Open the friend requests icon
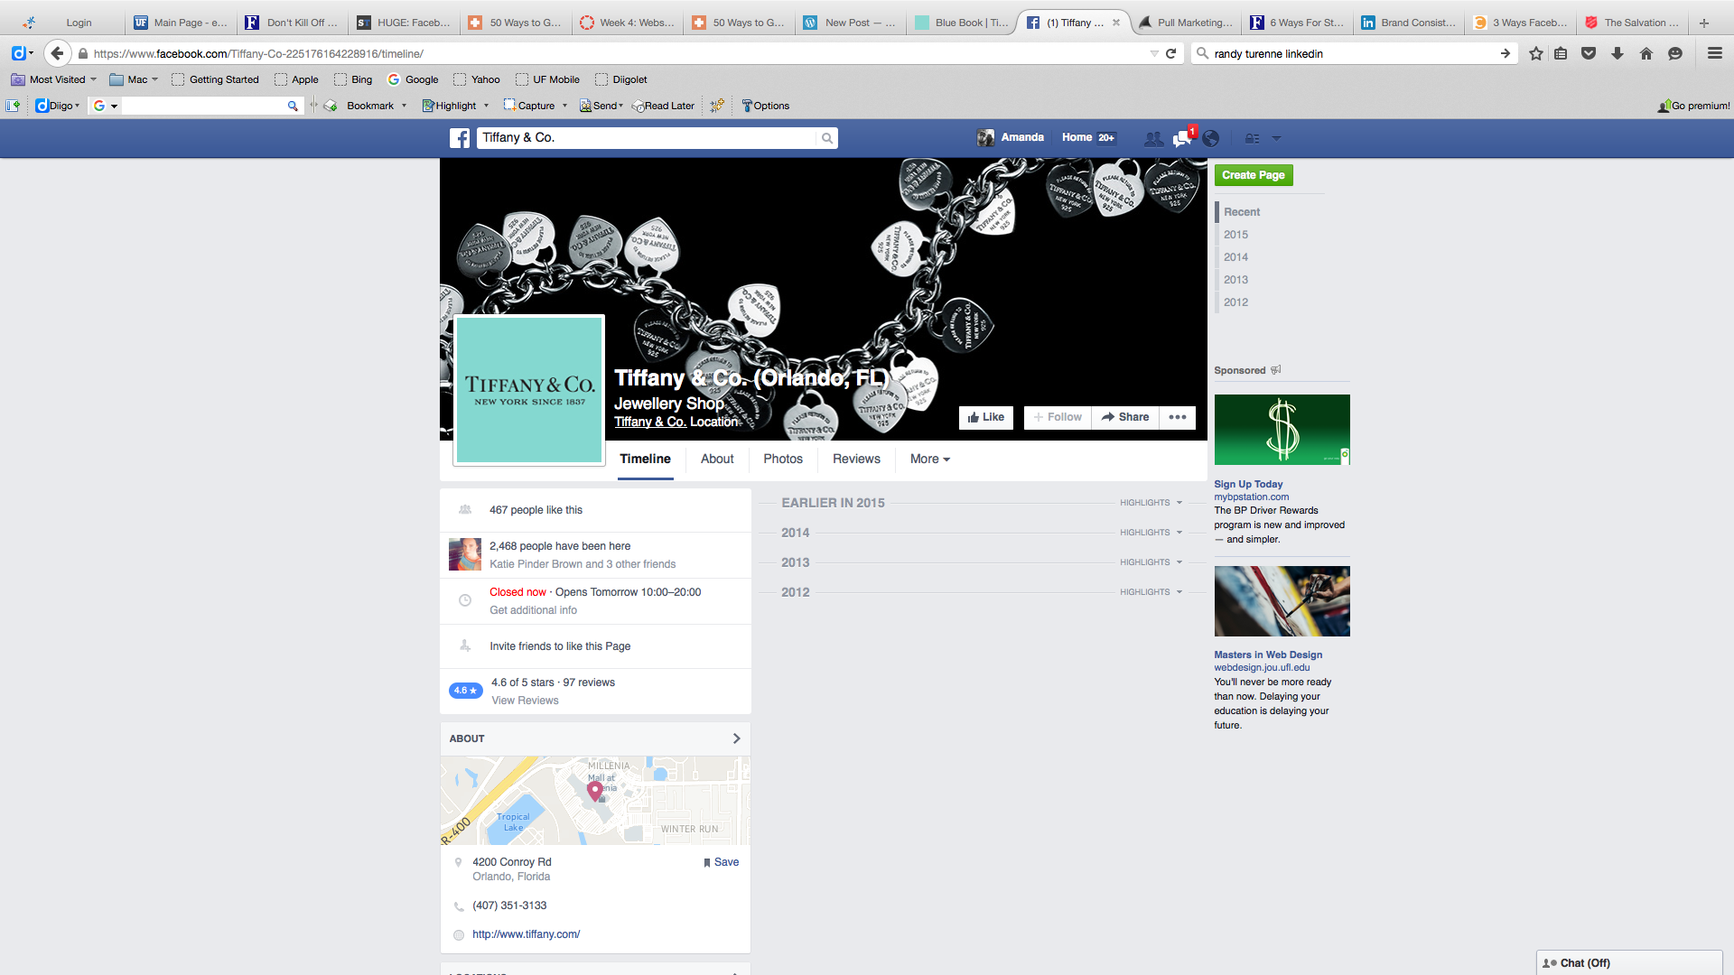The height and width of the screenshot is (975, 1734). point(1153,138)
